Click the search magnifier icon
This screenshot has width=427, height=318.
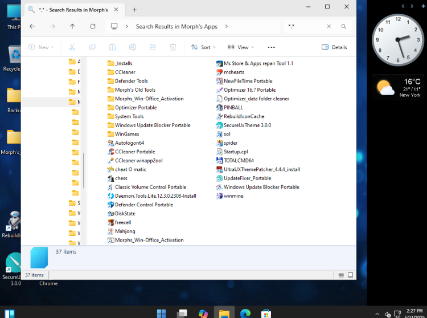pyautogui.click(x=344, y=26)
